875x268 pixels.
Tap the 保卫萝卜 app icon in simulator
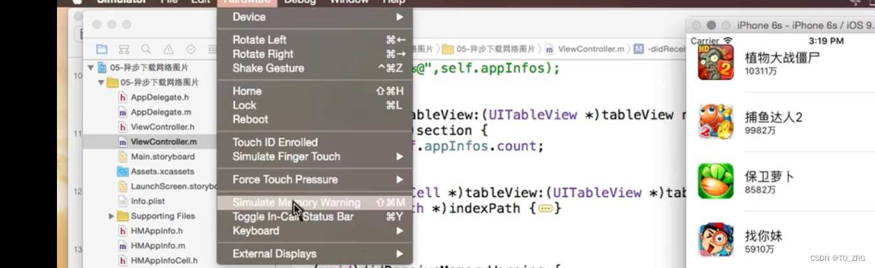point(716,181)
